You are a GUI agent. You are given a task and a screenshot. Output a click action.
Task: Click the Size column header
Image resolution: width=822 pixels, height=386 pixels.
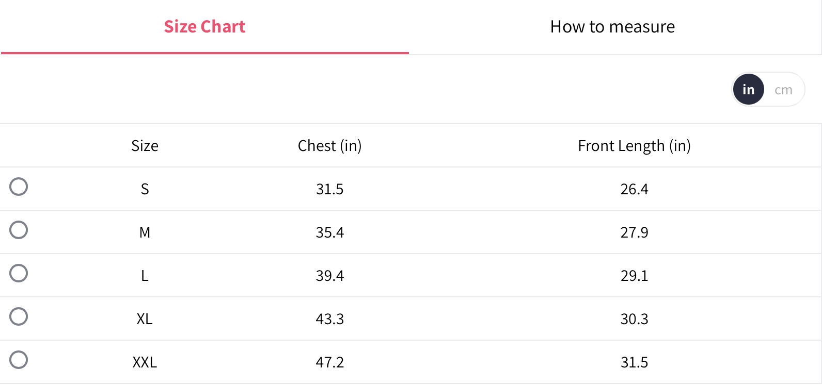[x=145, y=146]
